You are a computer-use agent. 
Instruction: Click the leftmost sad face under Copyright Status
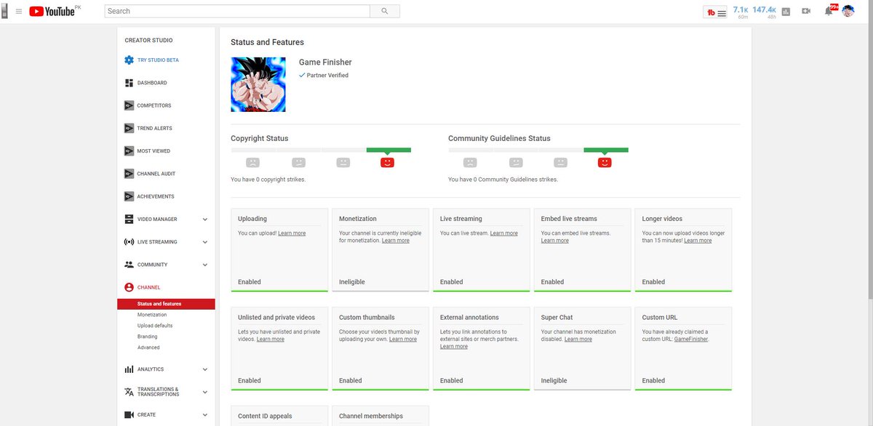coord(252,162)
